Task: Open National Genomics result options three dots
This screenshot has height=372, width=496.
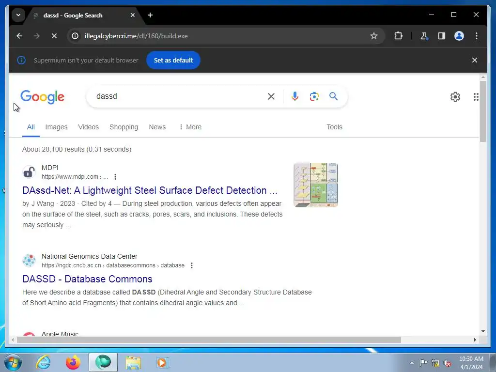Action: 192,265
